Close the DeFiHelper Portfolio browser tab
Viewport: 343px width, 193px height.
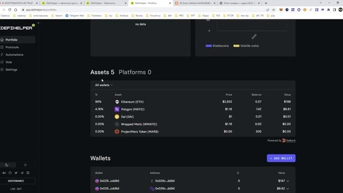(170, 3)
